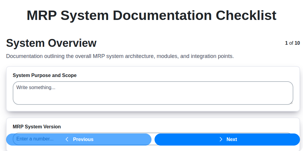Click the MRP System Version label
Viewport: 303px width, 151px height.
click(x=37, y=127)
